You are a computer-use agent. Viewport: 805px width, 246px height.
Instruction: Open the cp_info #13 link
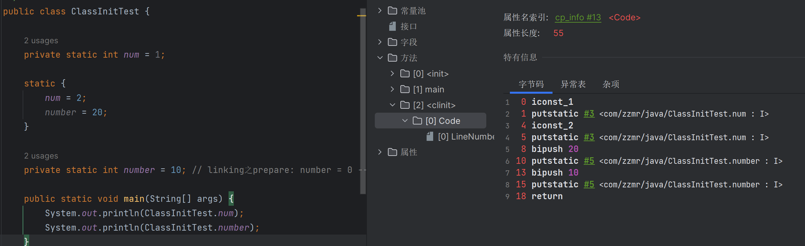click(578, 17)
